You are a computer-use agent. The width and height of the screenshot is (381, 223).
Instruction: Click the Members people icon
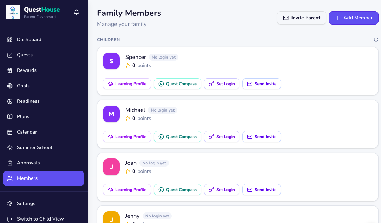pyautogui.click(x=10, y=178)
